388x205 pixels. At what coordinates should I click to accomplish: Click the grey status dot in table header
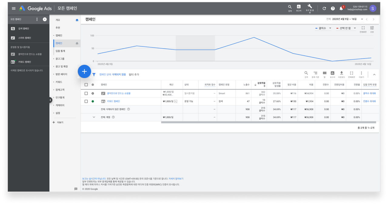point(93,85)
